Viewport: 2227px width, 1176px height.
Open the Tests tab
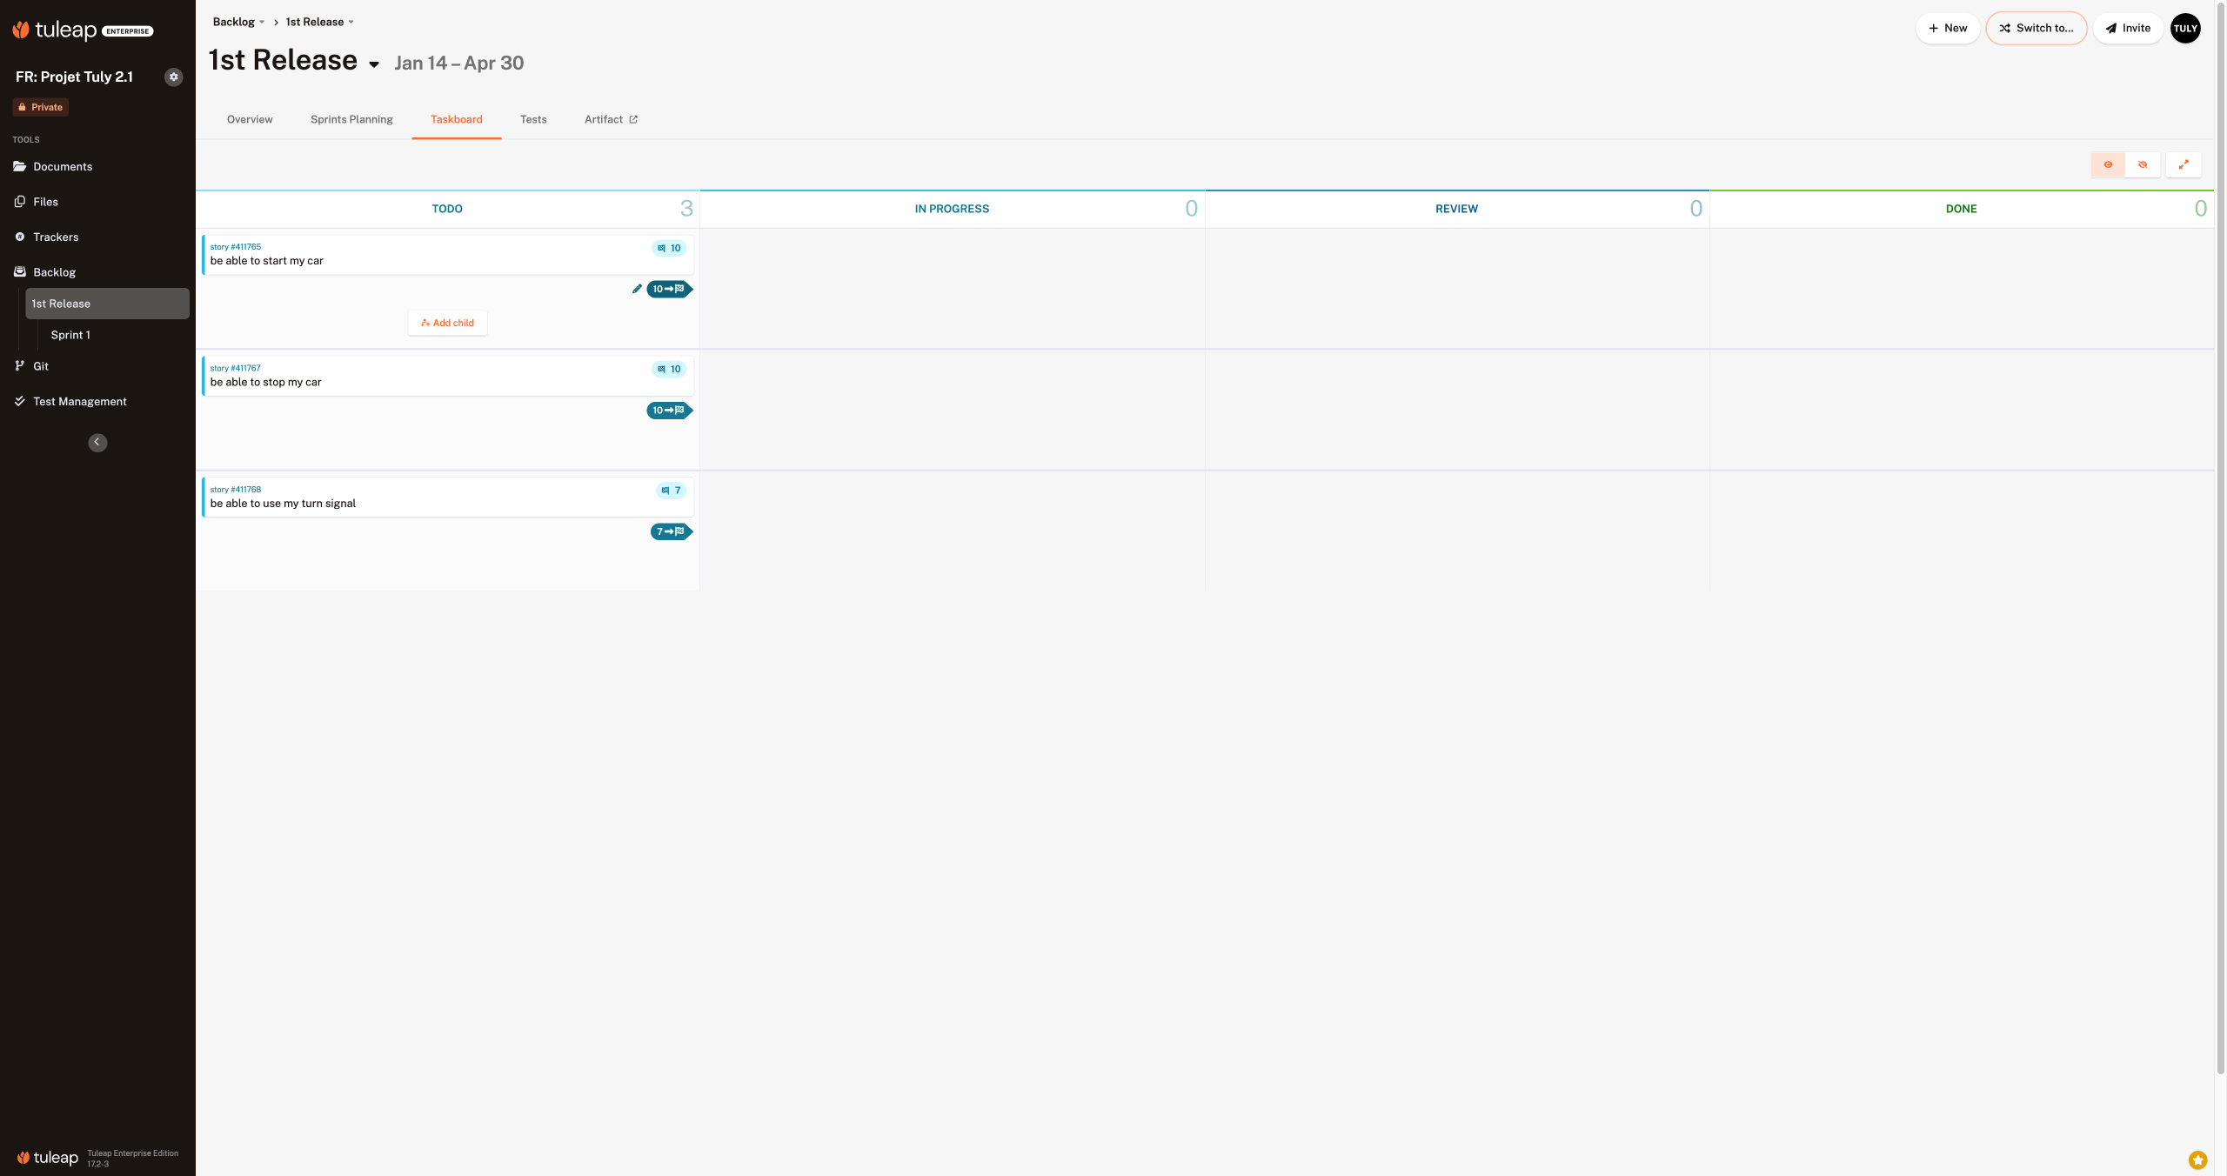coord(533,119)
